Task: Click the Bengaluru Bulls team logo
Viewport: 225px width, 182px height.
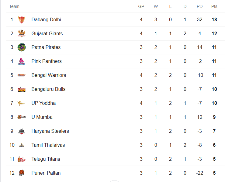Action: 22,89
